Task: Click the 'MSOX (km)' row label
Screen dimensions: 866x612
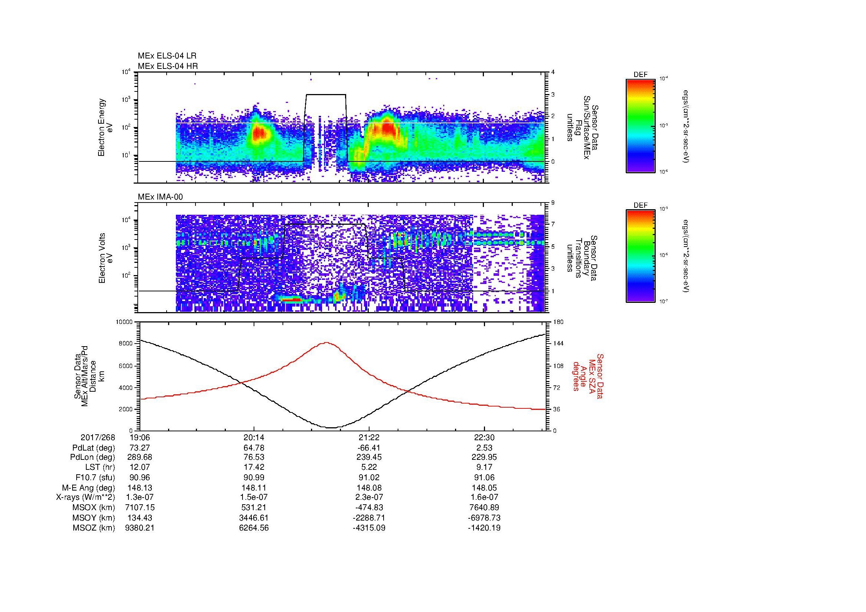Action: [x=94, y=508]
